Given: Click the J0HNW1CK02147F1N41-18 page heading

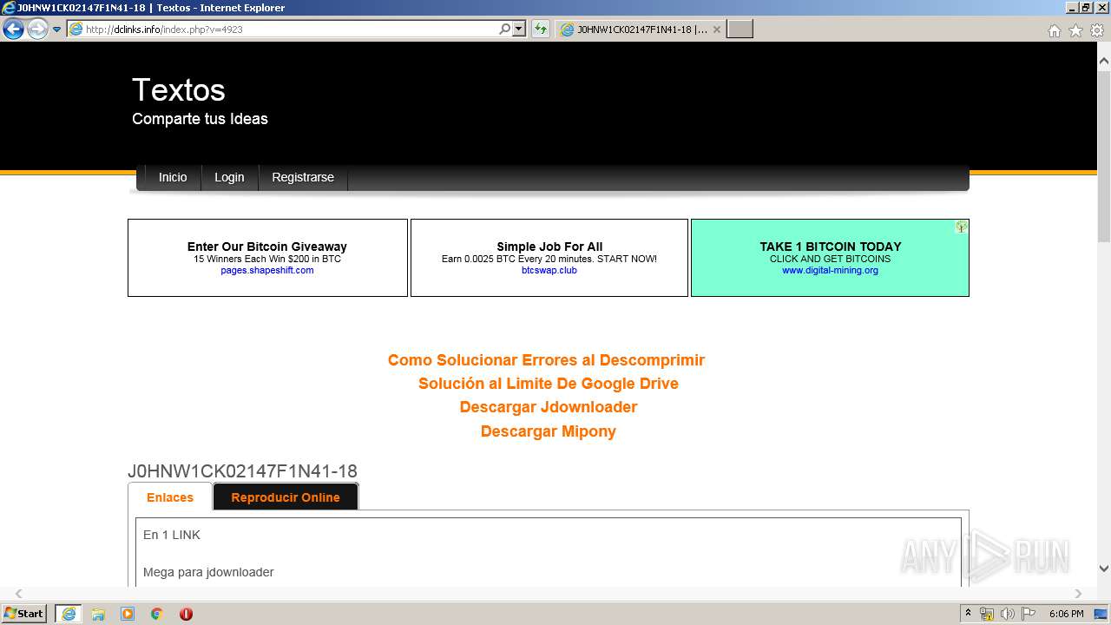Looking at the screenshot, I should (x=242, y=471).
